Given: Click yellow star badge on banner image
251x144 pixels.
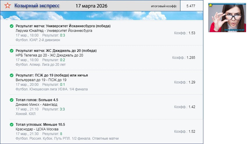Looking at the screenshot, I should click(211, 5).
